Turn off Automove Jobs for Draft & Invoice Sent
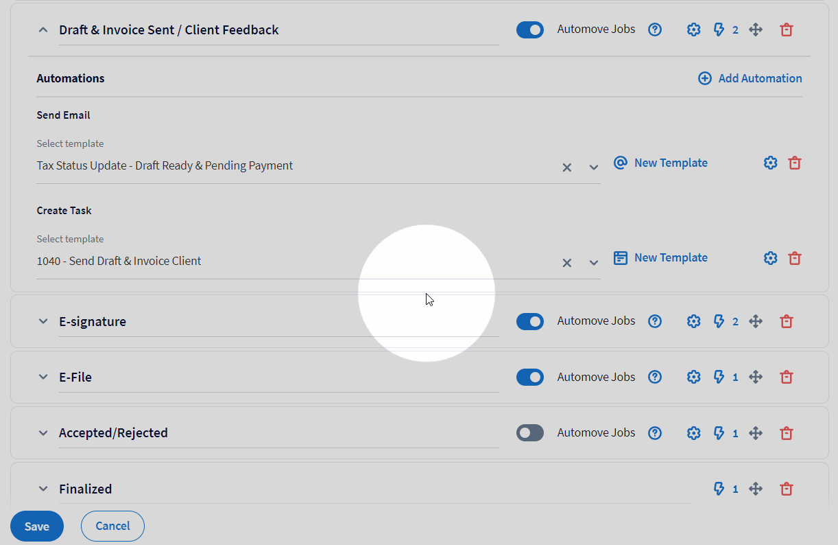 [x=529, y=30]
